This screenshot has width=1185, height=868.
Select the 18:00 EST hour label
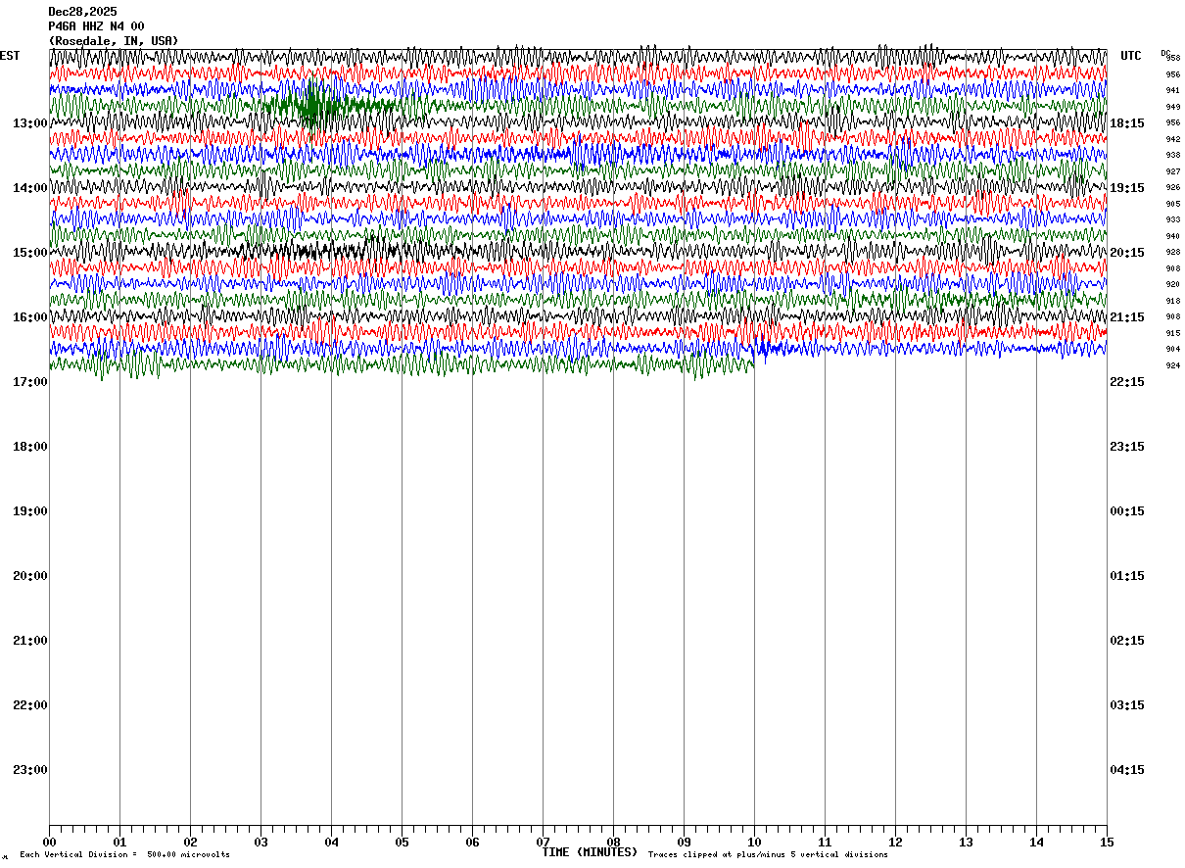click(30, 447)
